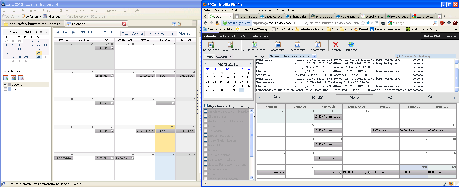The height and width of the screenshot is (187, 459).
Task: Click the Neuer Termin icon in SOGo
Action: [211, 45]
